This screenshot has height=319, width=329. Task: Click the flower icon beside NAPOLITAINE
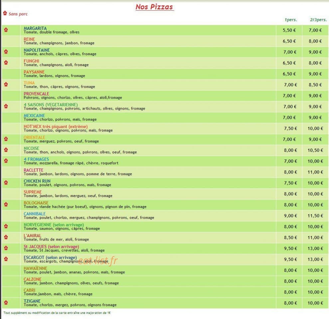(6, 52)
